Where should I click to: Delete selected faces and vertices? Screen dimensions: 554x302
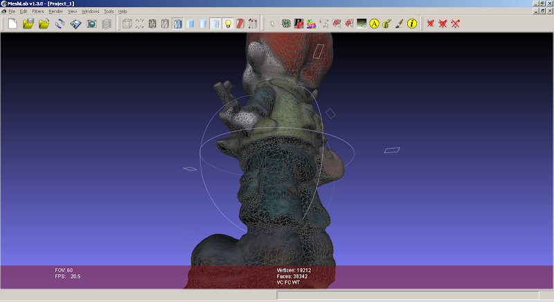point(456,24)
